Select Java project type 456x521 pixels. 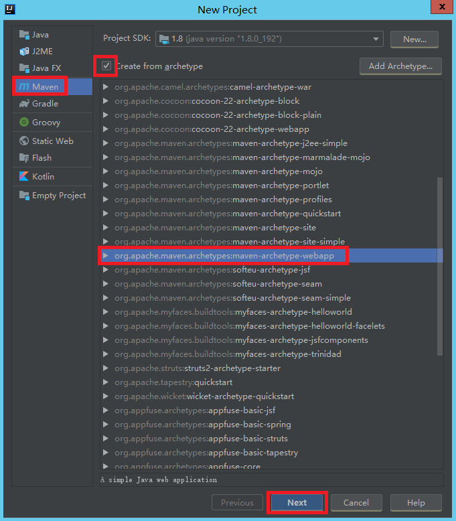52,35
